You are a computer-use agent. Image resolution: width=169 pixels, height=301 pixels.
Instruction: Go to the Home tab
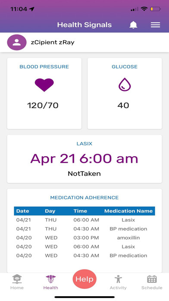(17, 282)
